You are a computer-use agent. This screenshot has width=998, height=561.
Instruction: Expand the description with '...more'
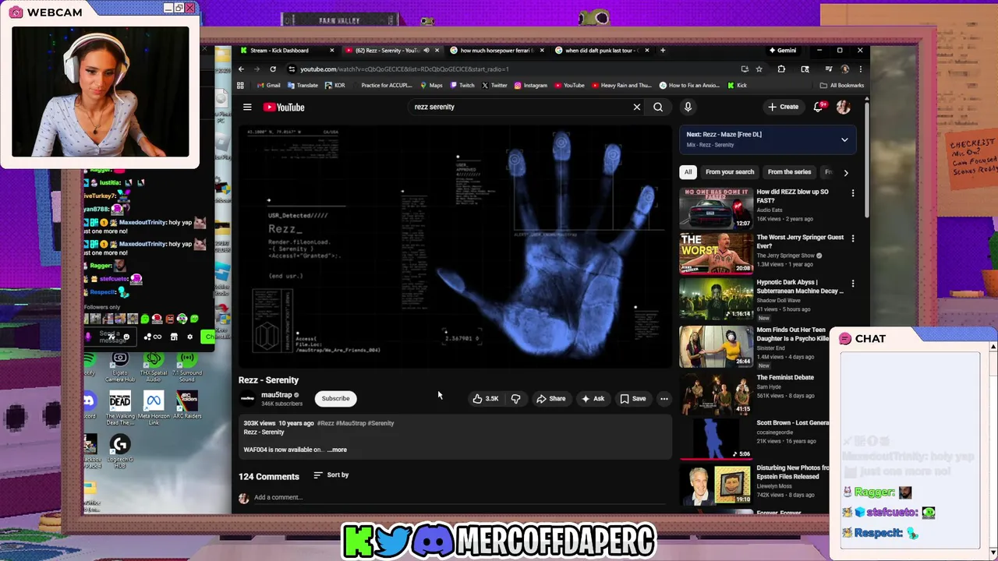pyautogui.click(x=338, y=450)
